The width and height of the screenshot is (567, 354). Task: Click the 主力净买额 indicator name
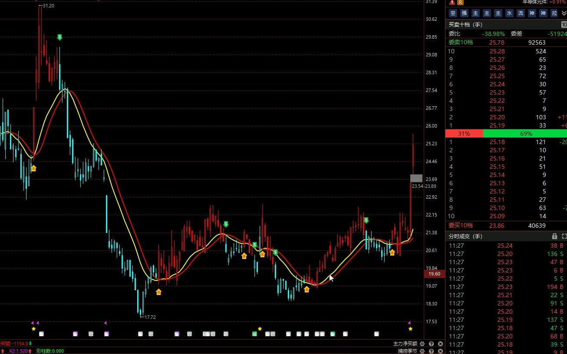coord(405,344)
